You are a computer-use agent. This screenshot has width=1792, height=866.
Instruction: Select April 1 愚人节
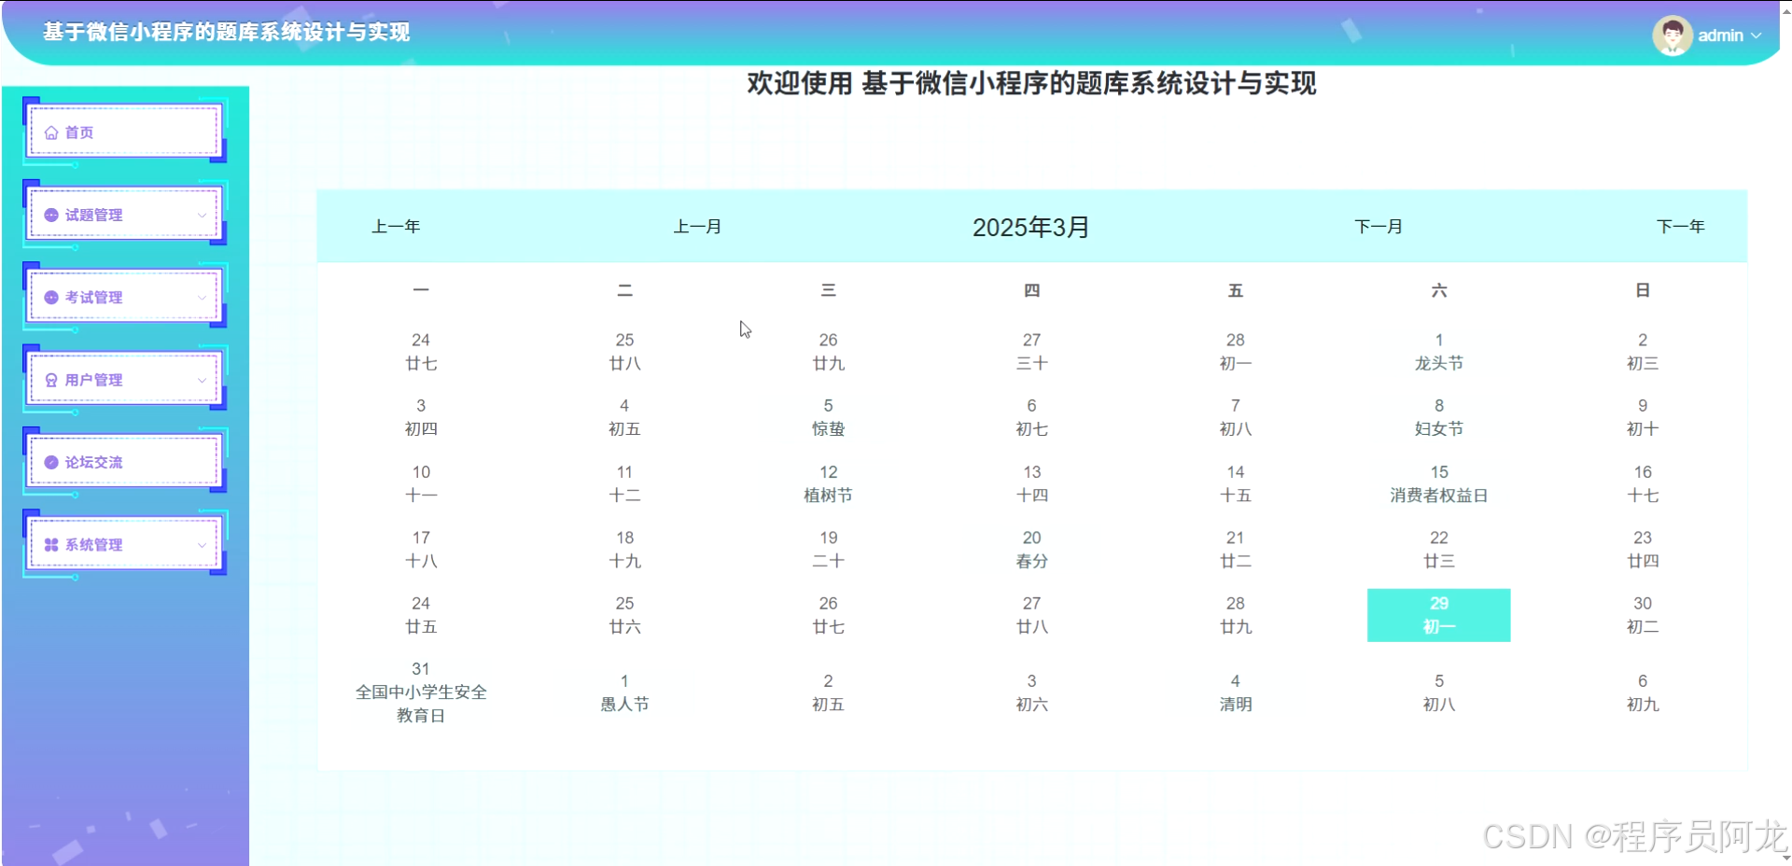click(624, 692)
